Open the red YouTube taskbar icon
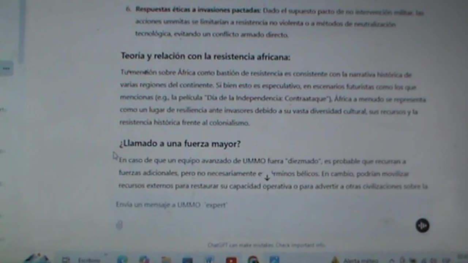Image resolution: width=468 pixels, height=263 pixels. coord(231,260)
